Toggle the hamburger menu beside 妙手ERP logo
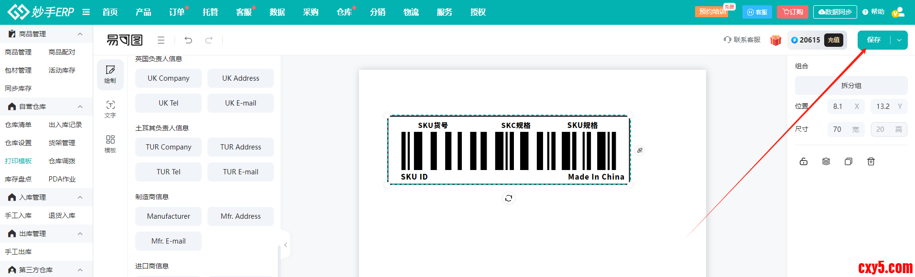 [x=86, y=12]
